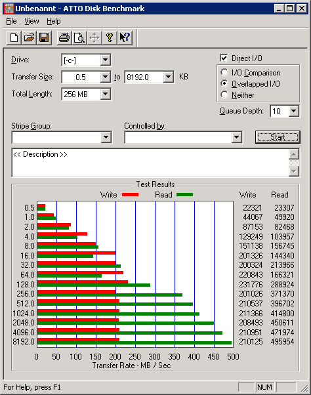
Task: Click the Write column header above values
Action: click(248, 195)
